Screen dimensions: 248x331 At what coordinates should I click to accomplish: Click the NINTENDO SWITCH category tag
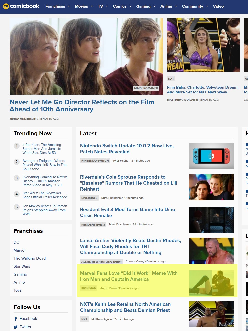[x=95, y=161]
